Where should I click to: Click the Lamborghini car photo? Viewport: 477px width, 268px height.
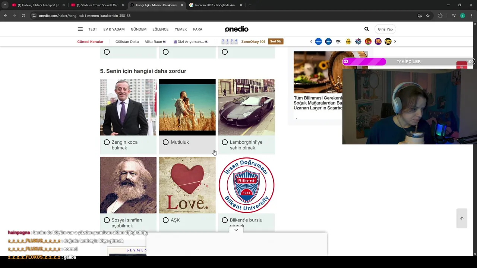click(x=246, y=107)
